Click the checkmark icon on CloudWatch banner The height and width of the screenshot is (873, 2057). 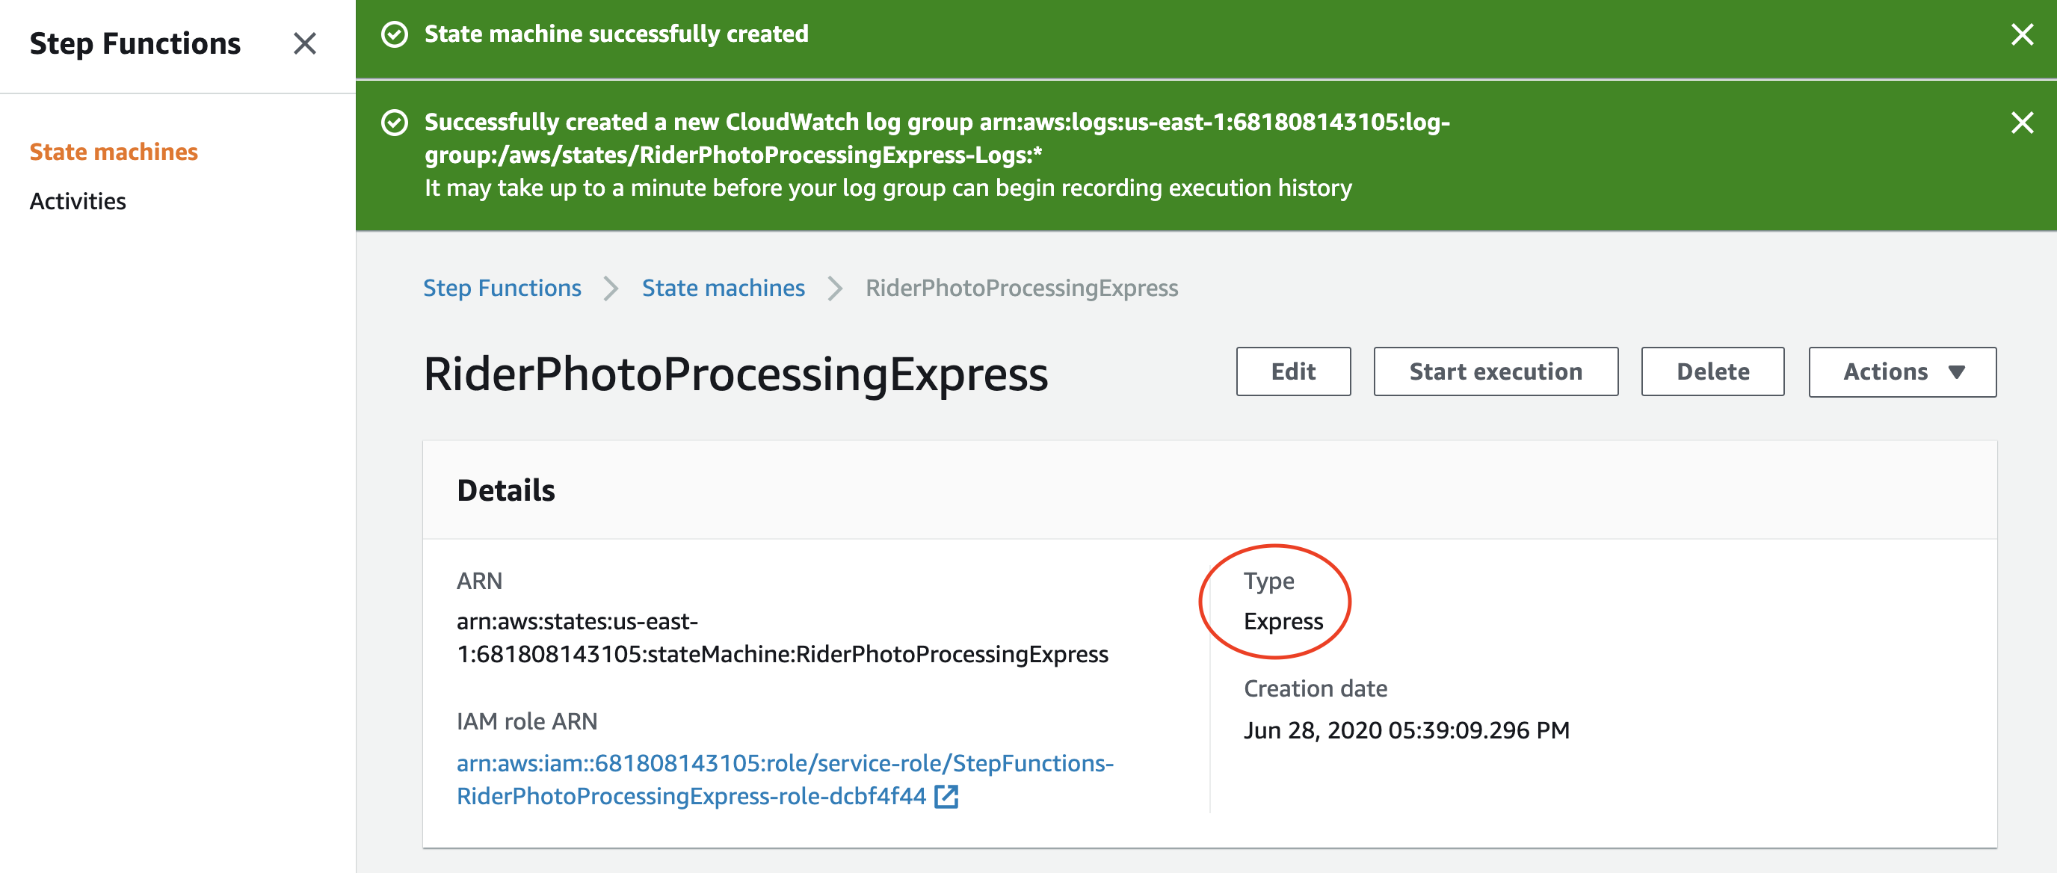395,122
